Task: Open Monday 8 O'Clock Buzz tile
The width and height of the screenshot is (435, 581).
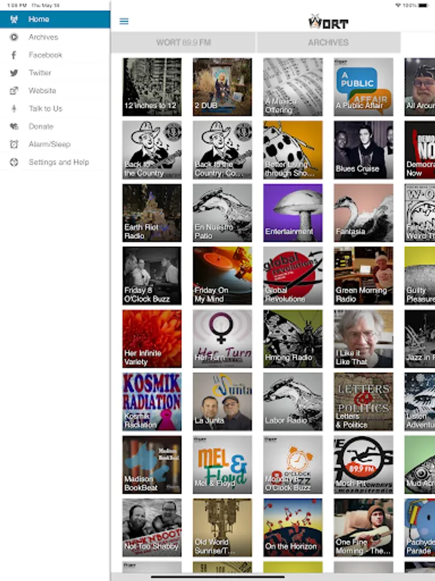Action: coord(293,465)
